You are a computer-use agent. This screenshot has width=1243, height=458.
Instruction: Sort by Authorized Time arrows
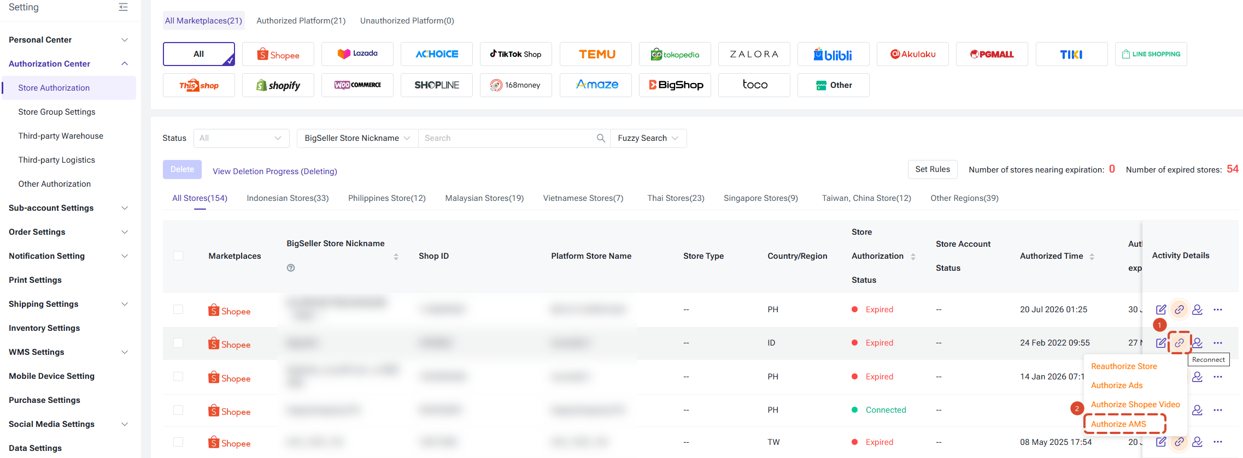click(x=1092, y=257)
